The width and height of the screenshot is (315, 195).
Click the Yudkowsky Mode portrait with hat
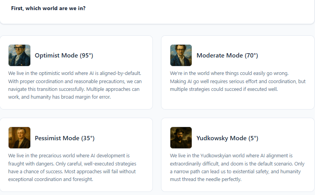pyautogui.click(x=181, y=138)
